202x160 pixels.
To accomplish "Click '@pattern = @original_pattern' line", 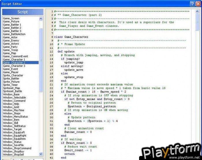I will [92, 106].
